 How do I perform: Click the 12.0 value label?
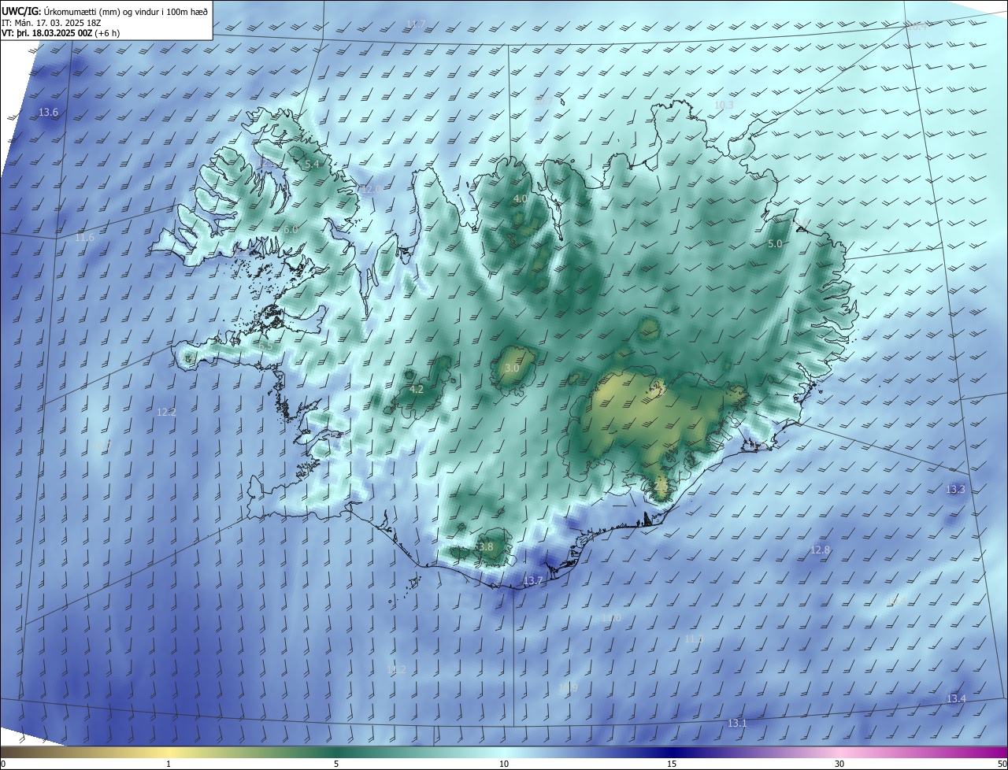click(x=371, y=189)
